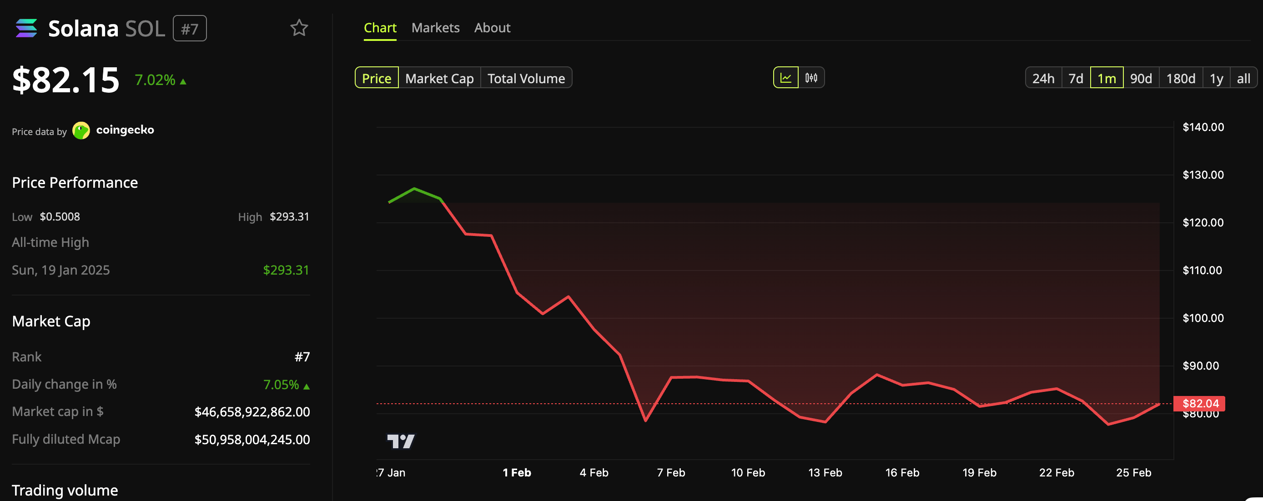
Task: Switch chart to Market Cap
Action: pyautogui.click(x=439, y=77)
